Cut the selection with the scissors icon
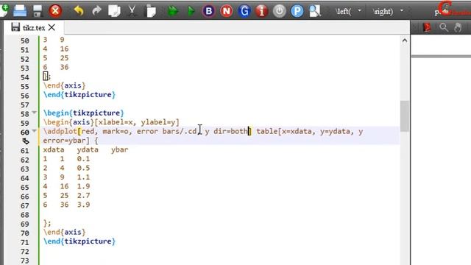Screen dimensions: 471x265 [132, 11]
